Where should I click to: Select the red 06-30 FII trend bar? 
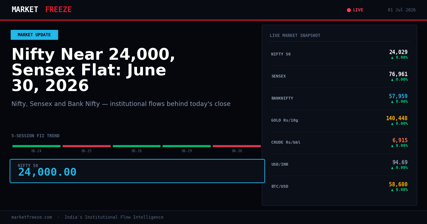237,146
